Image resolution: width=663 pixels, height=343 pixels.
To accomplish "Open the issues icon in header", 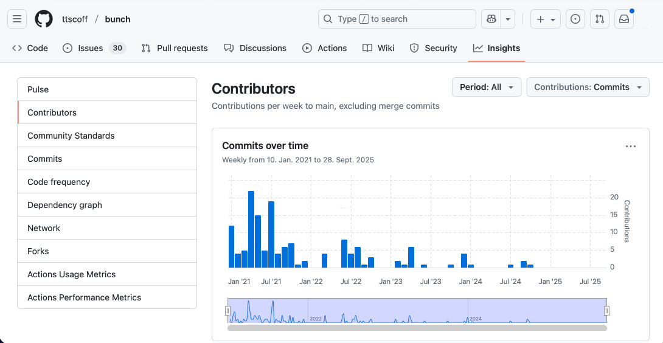I will (x=575, y=19).
